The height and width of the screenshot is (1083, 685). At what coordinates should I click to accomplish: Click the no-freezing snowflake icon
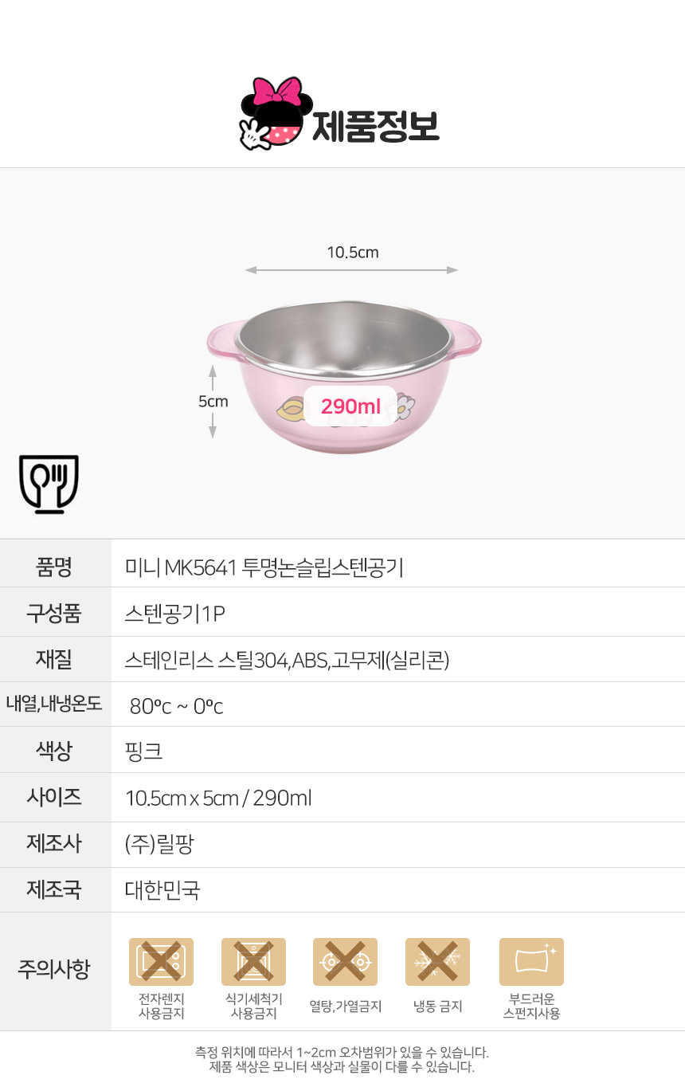(x=437, y=962)
